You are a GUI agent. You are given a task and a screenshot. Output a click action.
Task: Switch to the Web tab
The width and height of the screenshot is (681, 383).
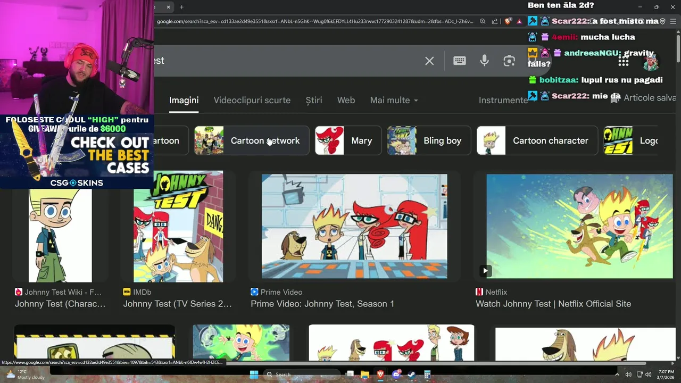tap(346, 100)
